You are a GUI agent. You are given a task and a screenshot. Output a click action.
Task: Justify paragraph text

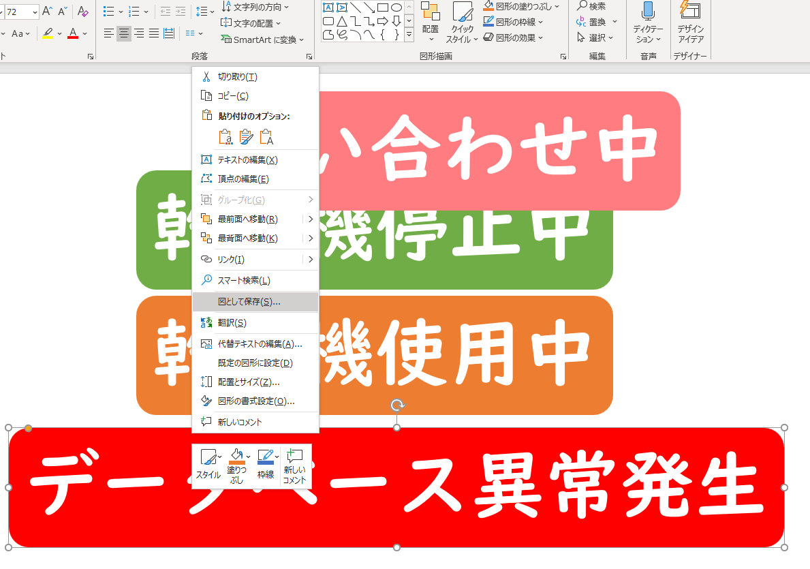click(154, 33)
